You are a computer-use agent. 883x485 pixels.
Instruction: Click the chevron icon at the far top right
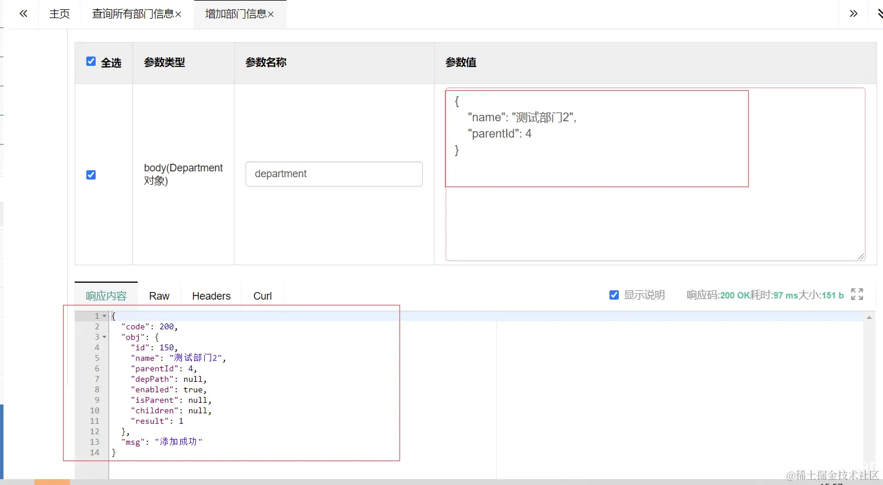[879, 13]
